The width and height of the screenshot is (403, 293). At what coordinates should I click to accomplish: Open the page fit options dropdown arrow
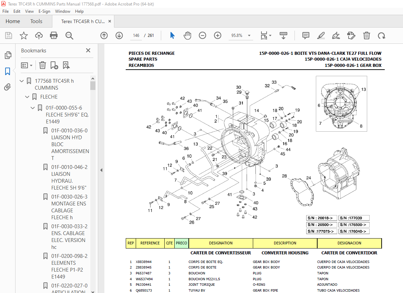pos(270,36)
